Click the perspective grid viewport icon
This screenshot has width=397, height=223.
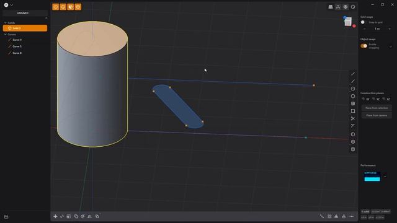[x=331, y=7]
